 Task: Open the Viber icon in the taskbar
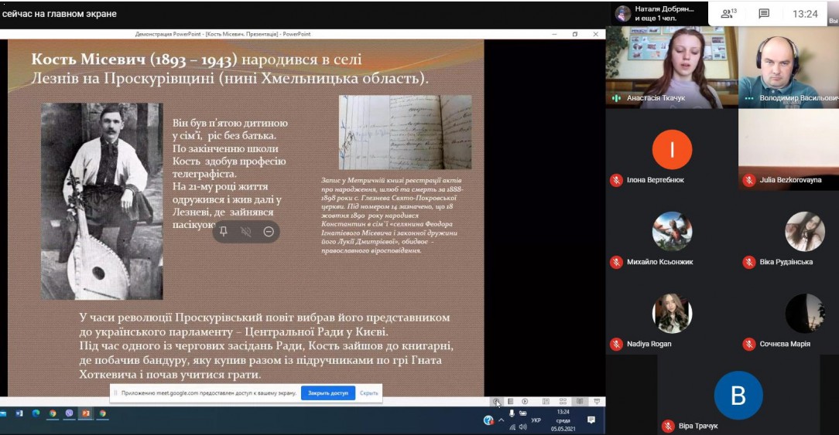[69, 413]
